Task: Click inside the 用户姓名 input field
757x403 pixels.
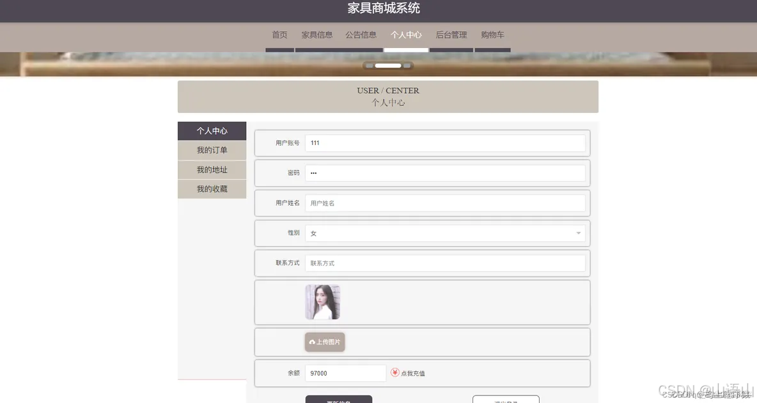Action: 446,202
